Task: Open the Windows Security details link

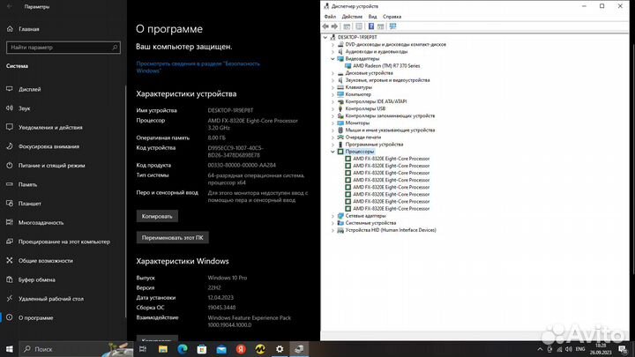Action: point(198,67)
